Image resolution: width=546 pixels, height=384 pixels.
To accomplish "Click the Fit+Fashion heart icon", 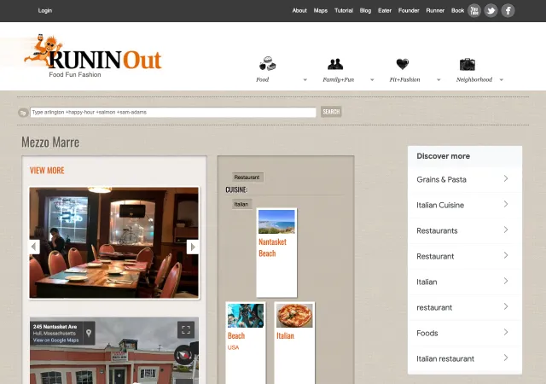I will [403, 64].
